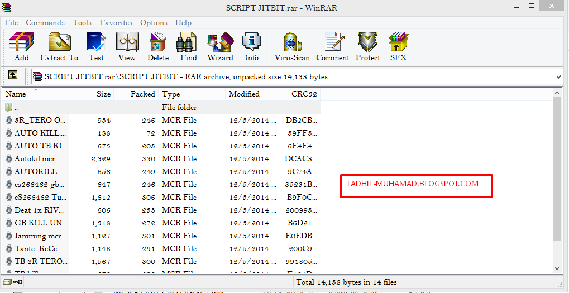Click the status bar total bytes text
Viewport: 569px width, 293px height.
(346, 282)
